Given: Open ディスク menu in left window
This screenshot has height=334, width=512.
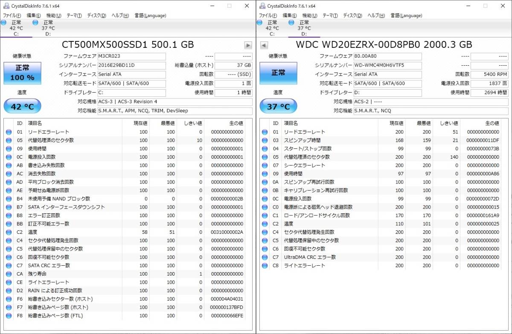Looking at the screenshot, I should tap(96, 16).
